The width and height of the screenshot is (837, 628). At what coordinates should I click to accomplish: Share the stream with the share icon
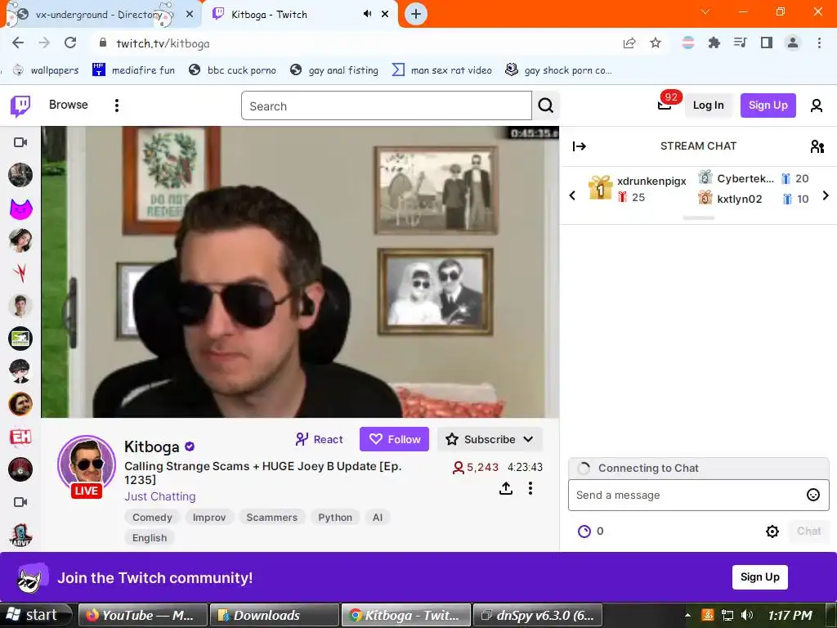pyautogui.click(x=505, y=488)
